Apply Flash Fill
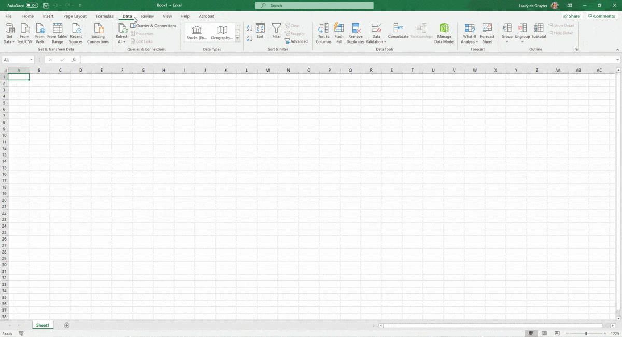622x337 pixels. (x=339, y=34)
